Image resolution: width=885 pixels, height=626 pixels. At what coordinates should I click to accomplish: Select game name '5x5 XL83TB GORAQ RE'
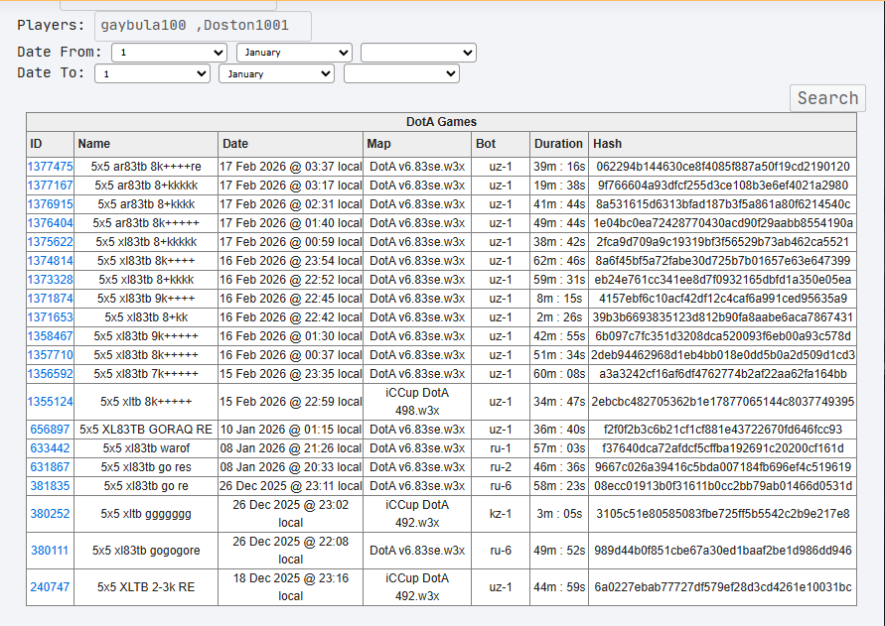[146, 430]
